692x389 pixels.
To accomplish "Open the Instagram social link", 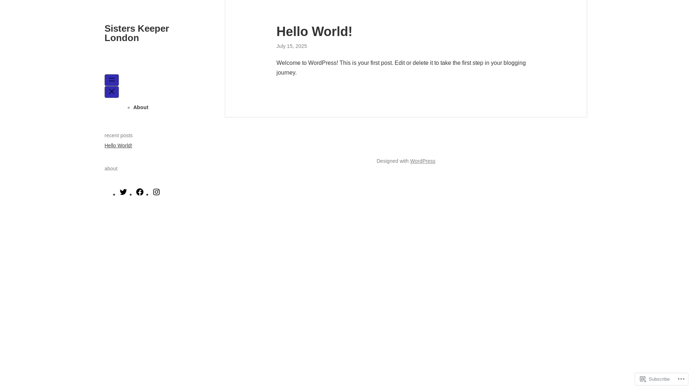I will [156, 192].
